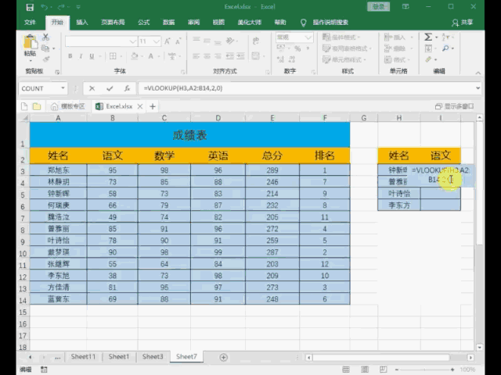501x375 pixels.
Task: Switch to the 插入 Insert tab
Action: pyautogui.click(x=82, y=23)
